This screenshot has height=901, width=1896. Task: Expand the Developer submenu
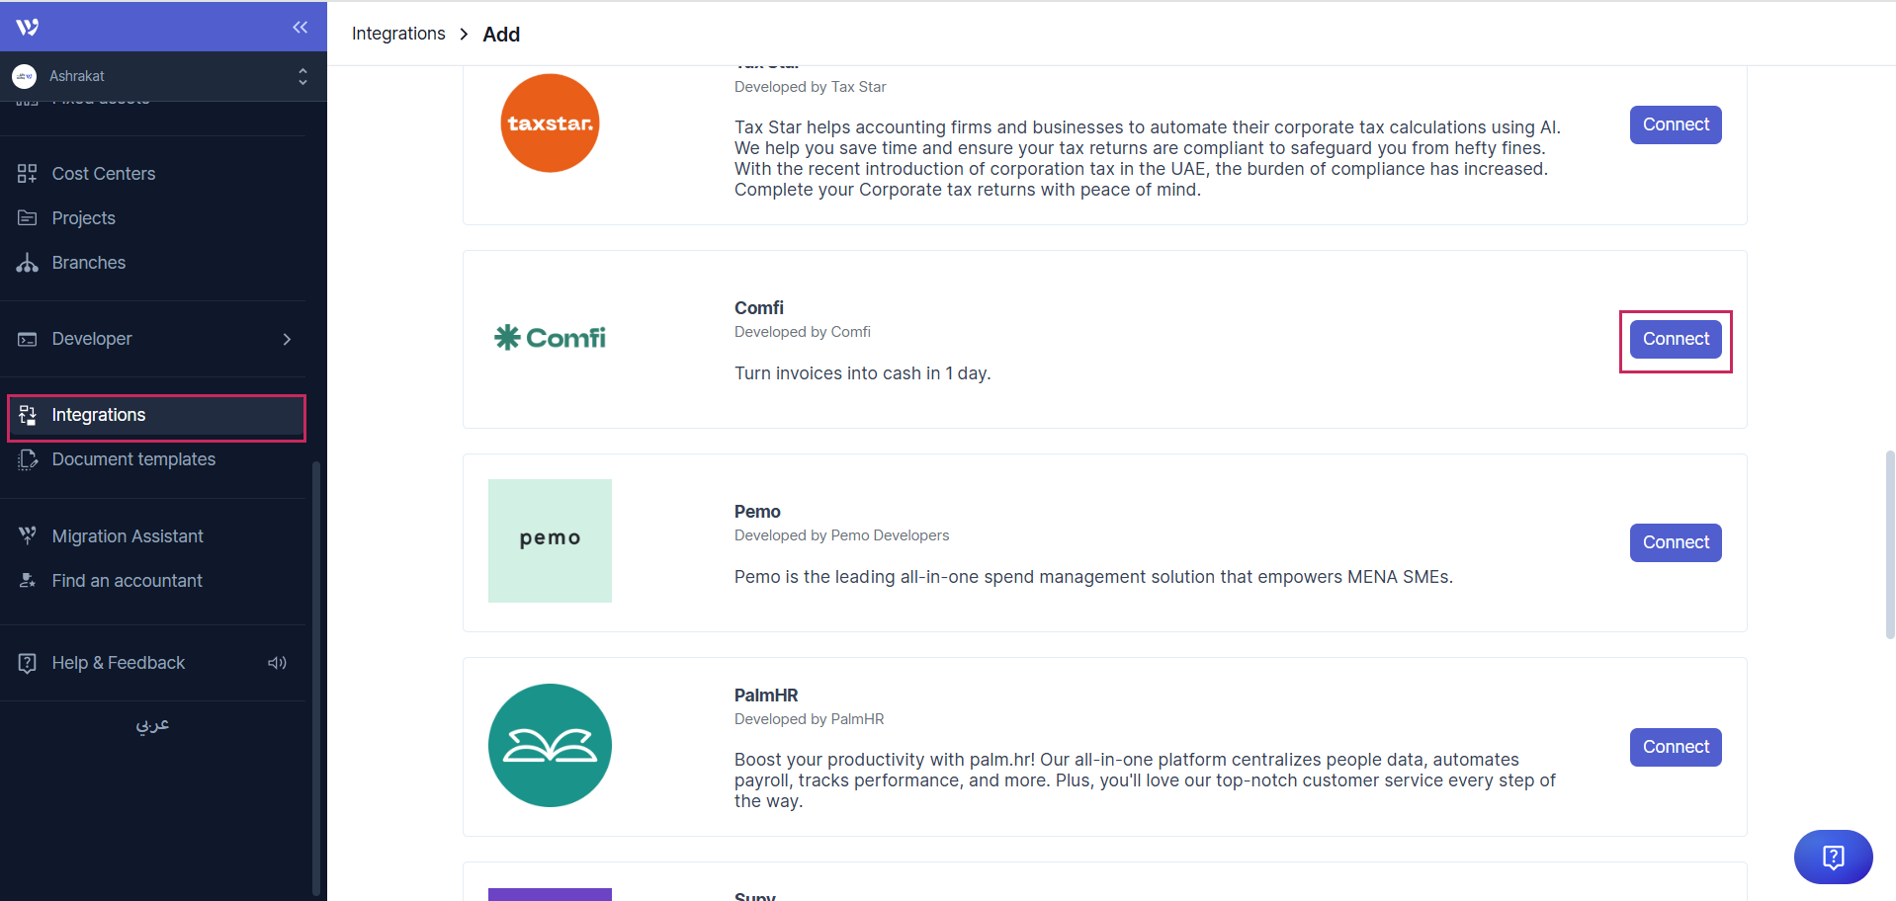tap(286, 339)
